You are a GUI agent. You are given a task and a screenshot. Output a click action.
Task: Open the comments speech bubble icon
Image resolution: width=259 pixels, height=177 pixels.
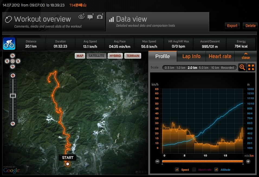tap(90, 17)
